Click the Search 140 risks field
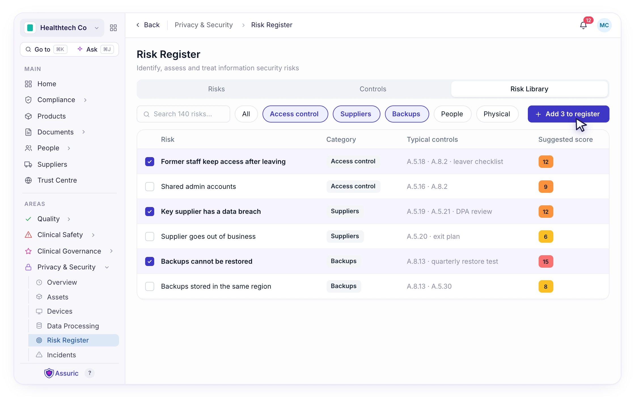The width and height of the screenshot is (635, 397). coord(183,114)
